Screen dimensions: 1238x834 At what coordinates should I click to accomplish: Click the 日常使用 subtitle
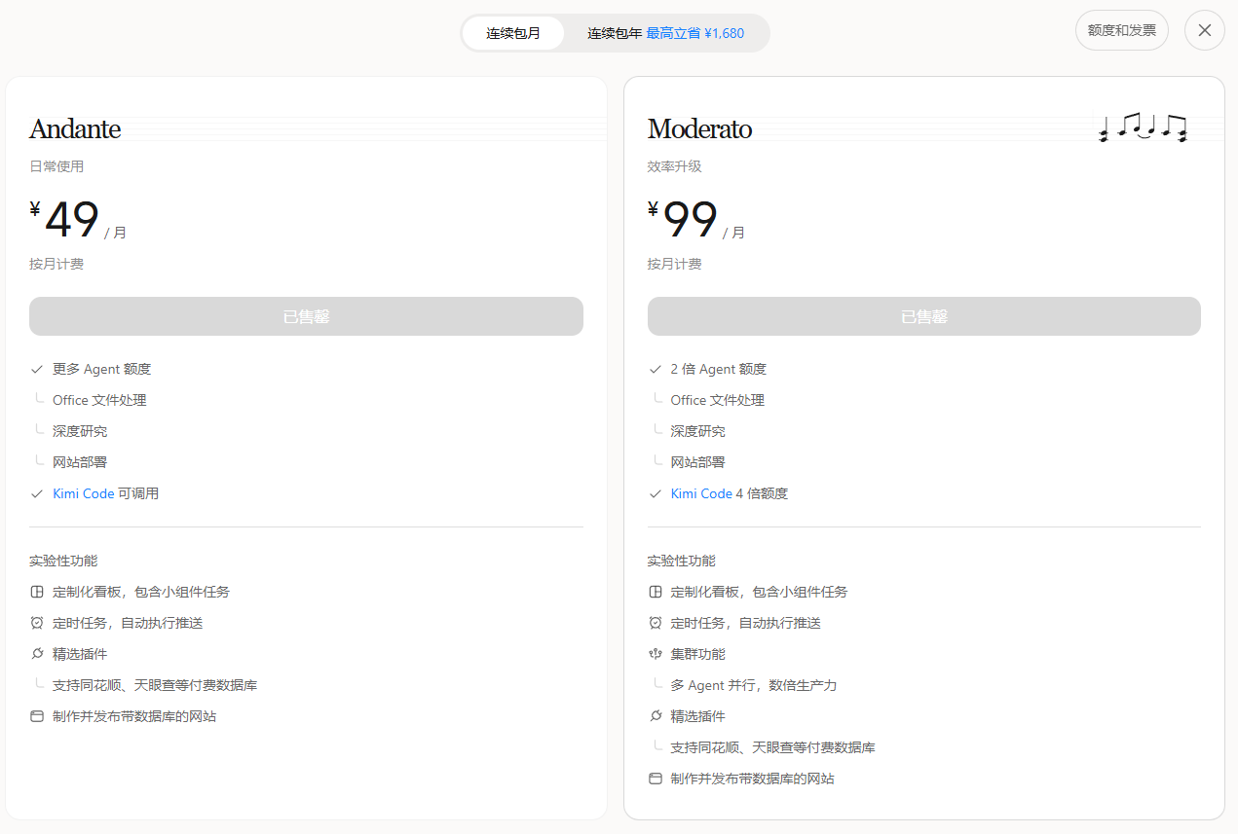point(56,166)
